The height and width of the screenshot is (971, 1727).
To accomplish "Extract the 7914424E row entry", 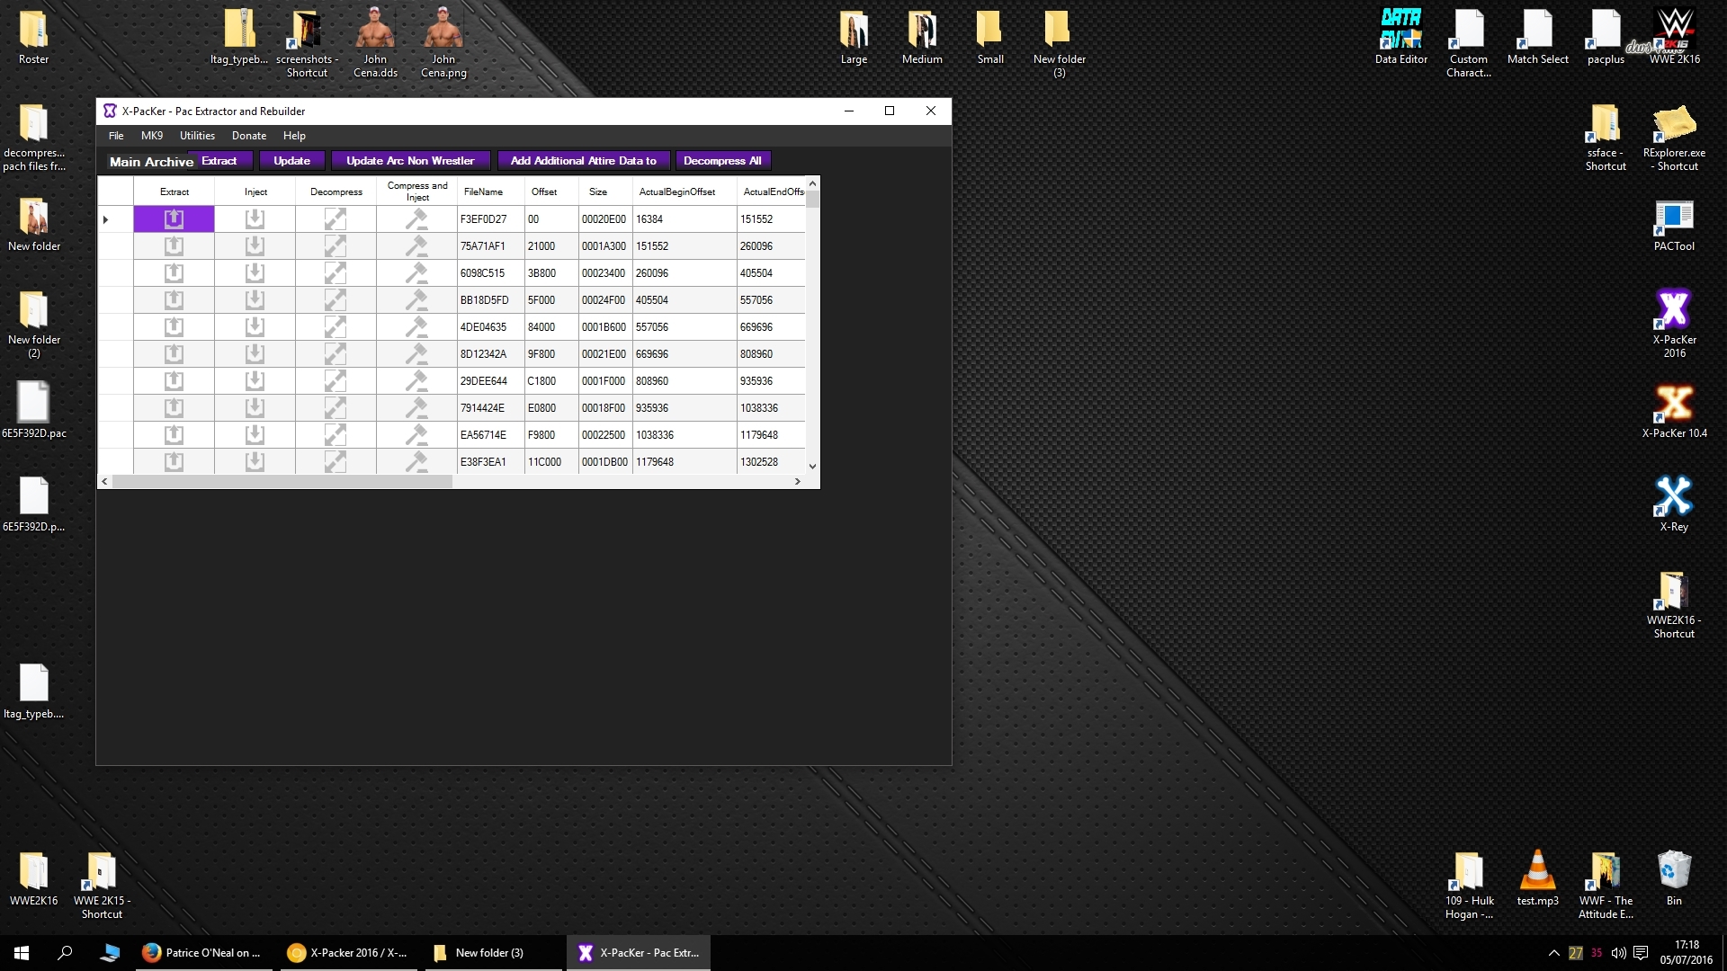I will (x=174, y=407).
